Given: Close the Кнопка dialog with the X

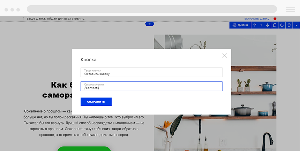Looking at the screenshot, I should click(x=225, y=56).
